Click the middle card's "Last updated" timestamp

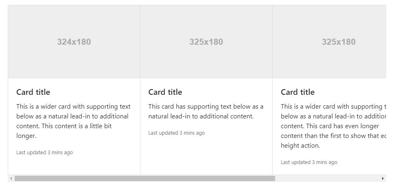click(x=177, y=133)
